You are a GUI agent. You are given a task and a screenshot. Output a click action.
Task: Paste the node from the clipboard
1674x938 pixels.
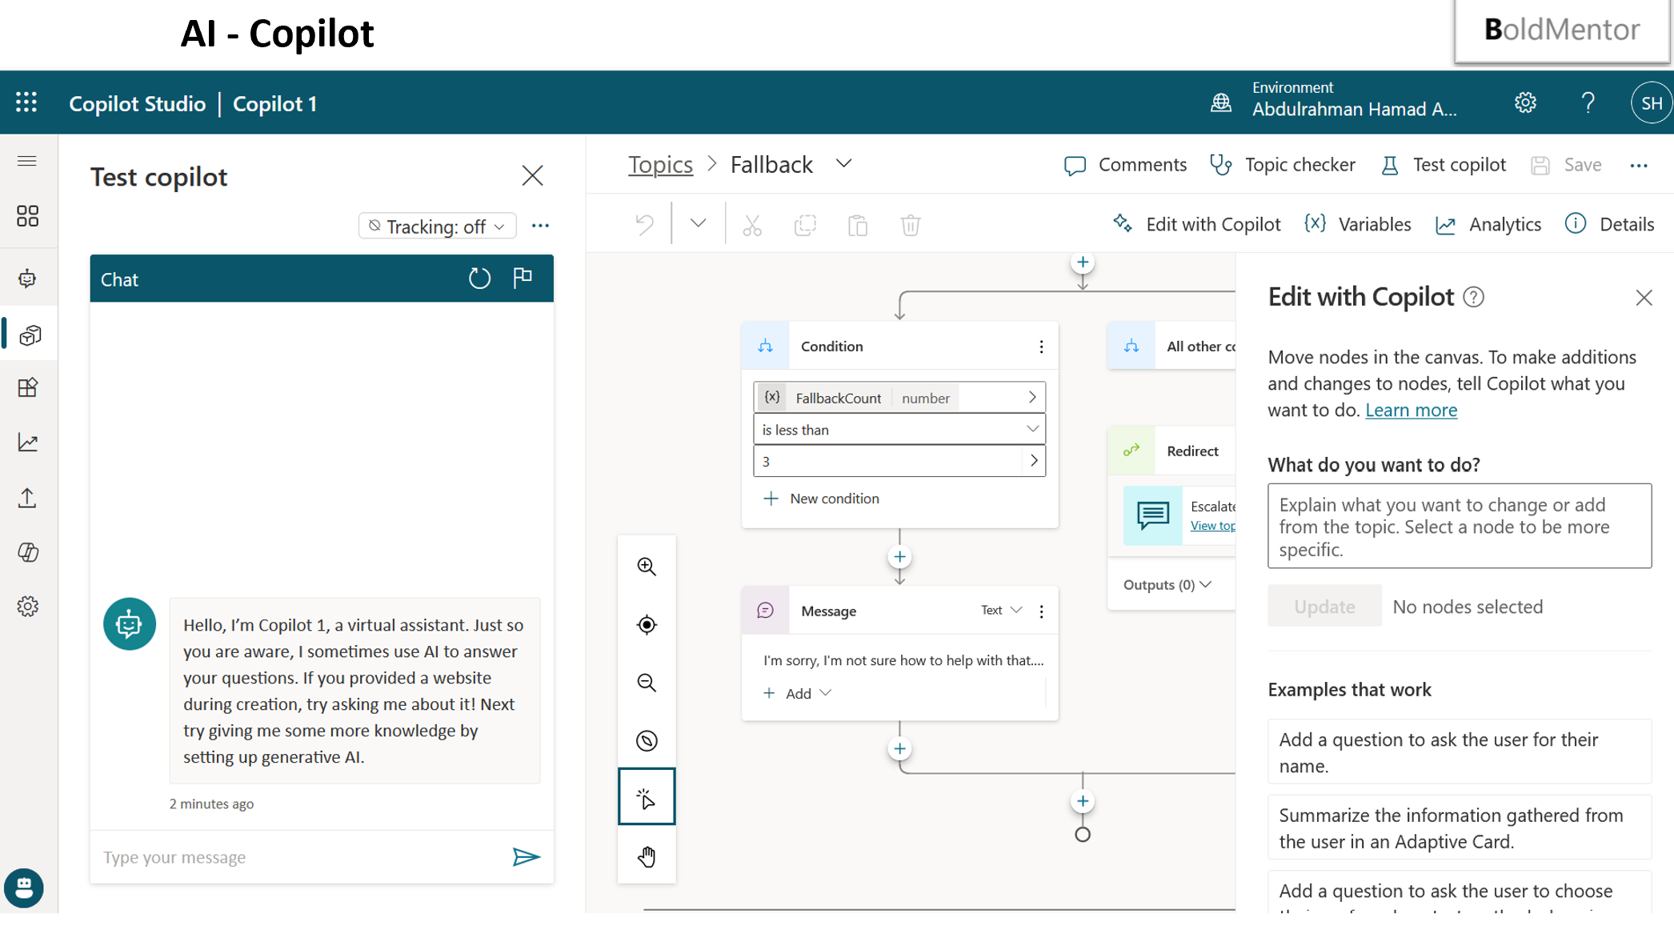pos(858,226)
